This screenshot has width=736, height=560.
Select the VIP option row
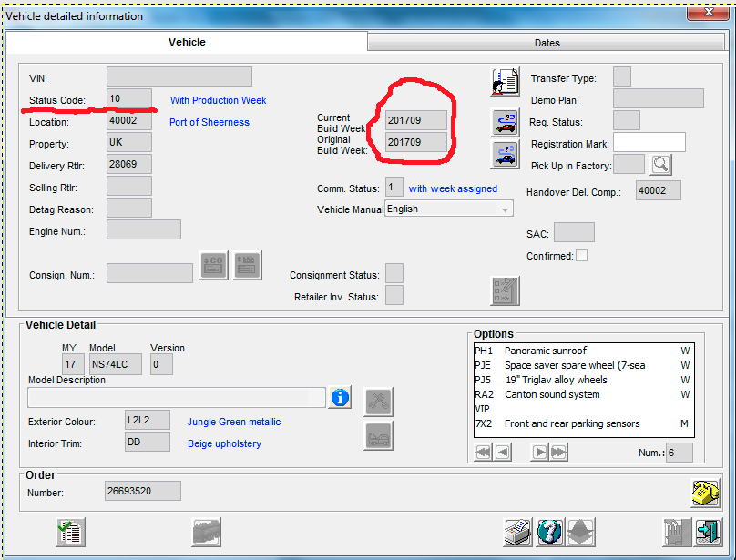tap(582, 409)
